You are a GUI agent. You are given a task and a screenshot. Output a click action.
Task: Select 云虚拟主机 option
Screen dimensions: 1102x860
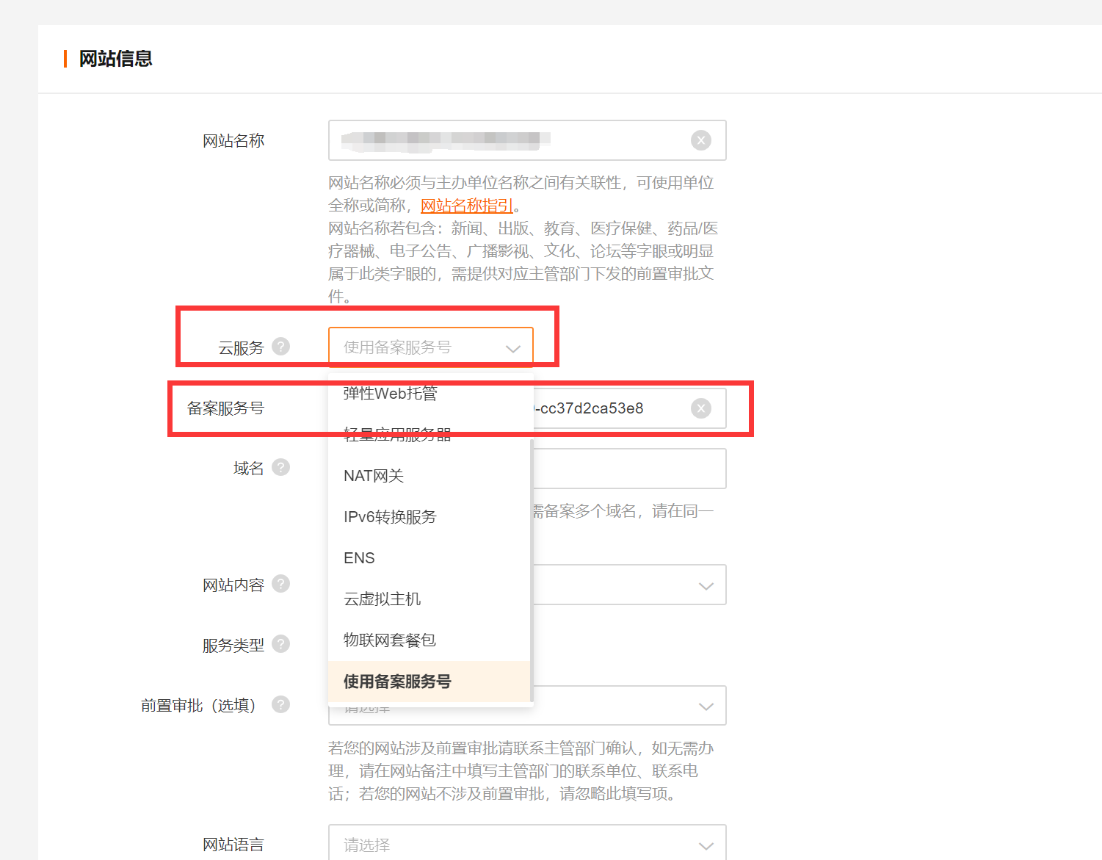tap(382, 599)
